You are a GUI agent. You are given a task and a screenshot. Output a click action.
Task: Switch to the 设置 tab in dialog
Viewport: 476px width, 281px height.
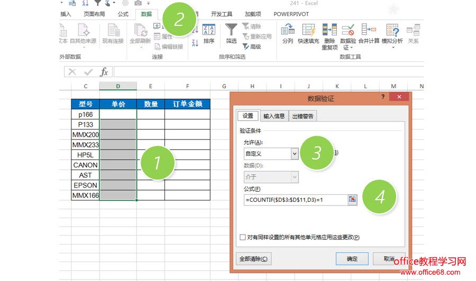click(248, 116)
